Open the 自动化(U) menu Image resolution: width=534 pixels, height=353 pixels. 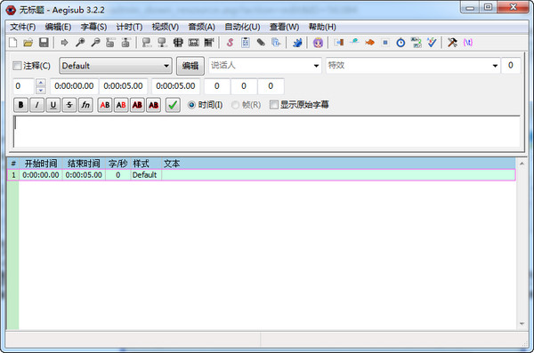(x=242, y=27)
